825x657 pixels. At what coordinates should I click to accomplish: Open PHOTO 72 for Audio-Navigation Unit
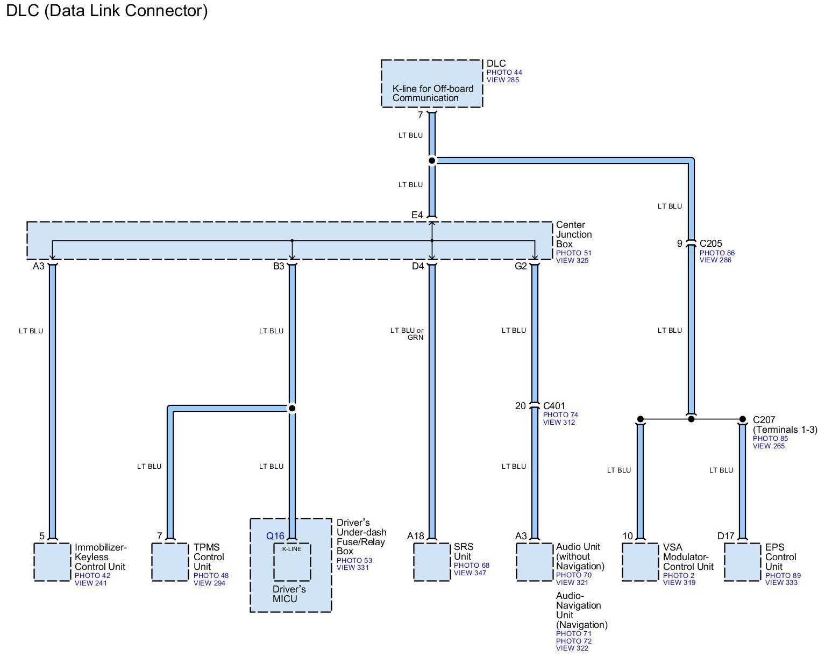pyautogui.click(x=573, y=641)
